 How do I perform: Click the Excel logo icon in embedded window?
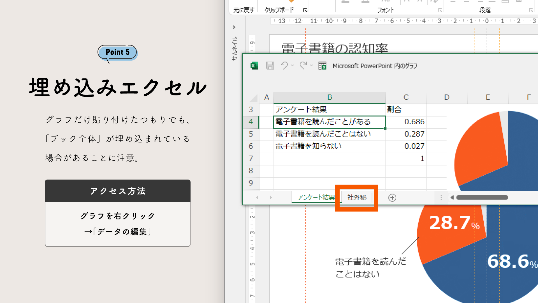click(x=254, y=66)
